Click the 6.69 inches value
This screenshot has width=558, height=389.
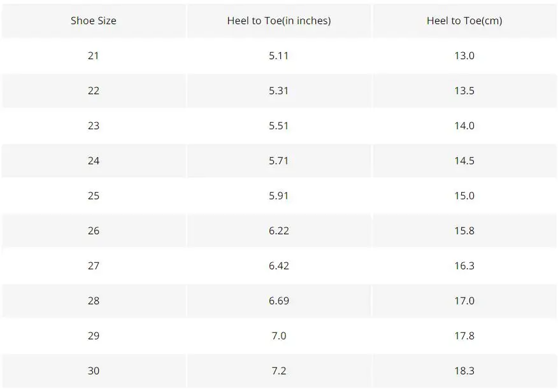click(x=279, y=301)
